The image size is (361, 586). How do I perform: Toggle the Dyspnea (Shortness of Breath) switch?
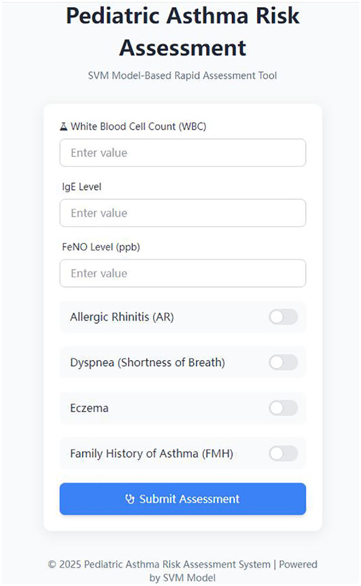(283, 362)
